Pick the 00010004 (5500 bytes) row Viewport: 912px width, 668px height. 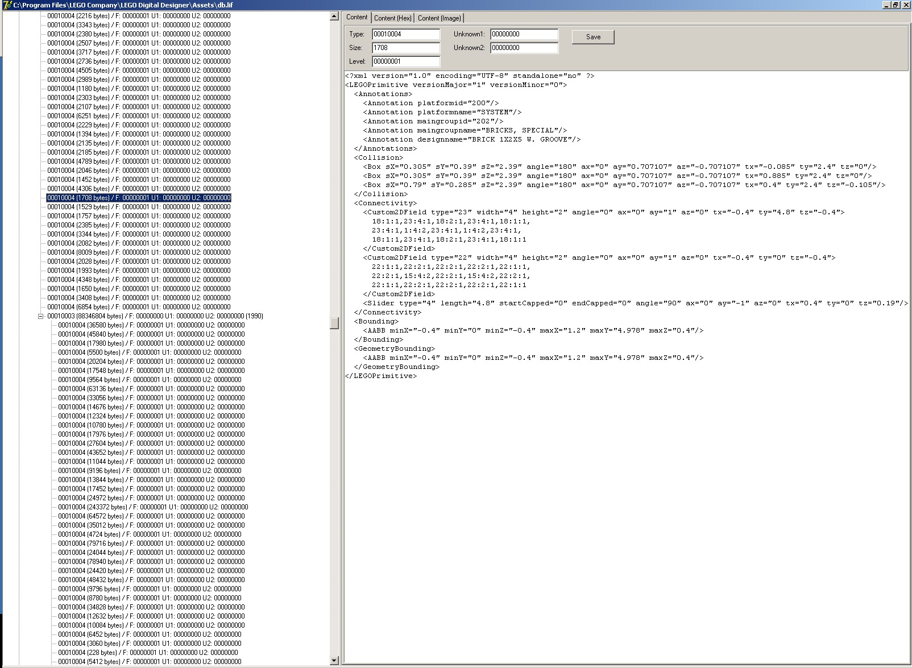[x=150, y=352]
